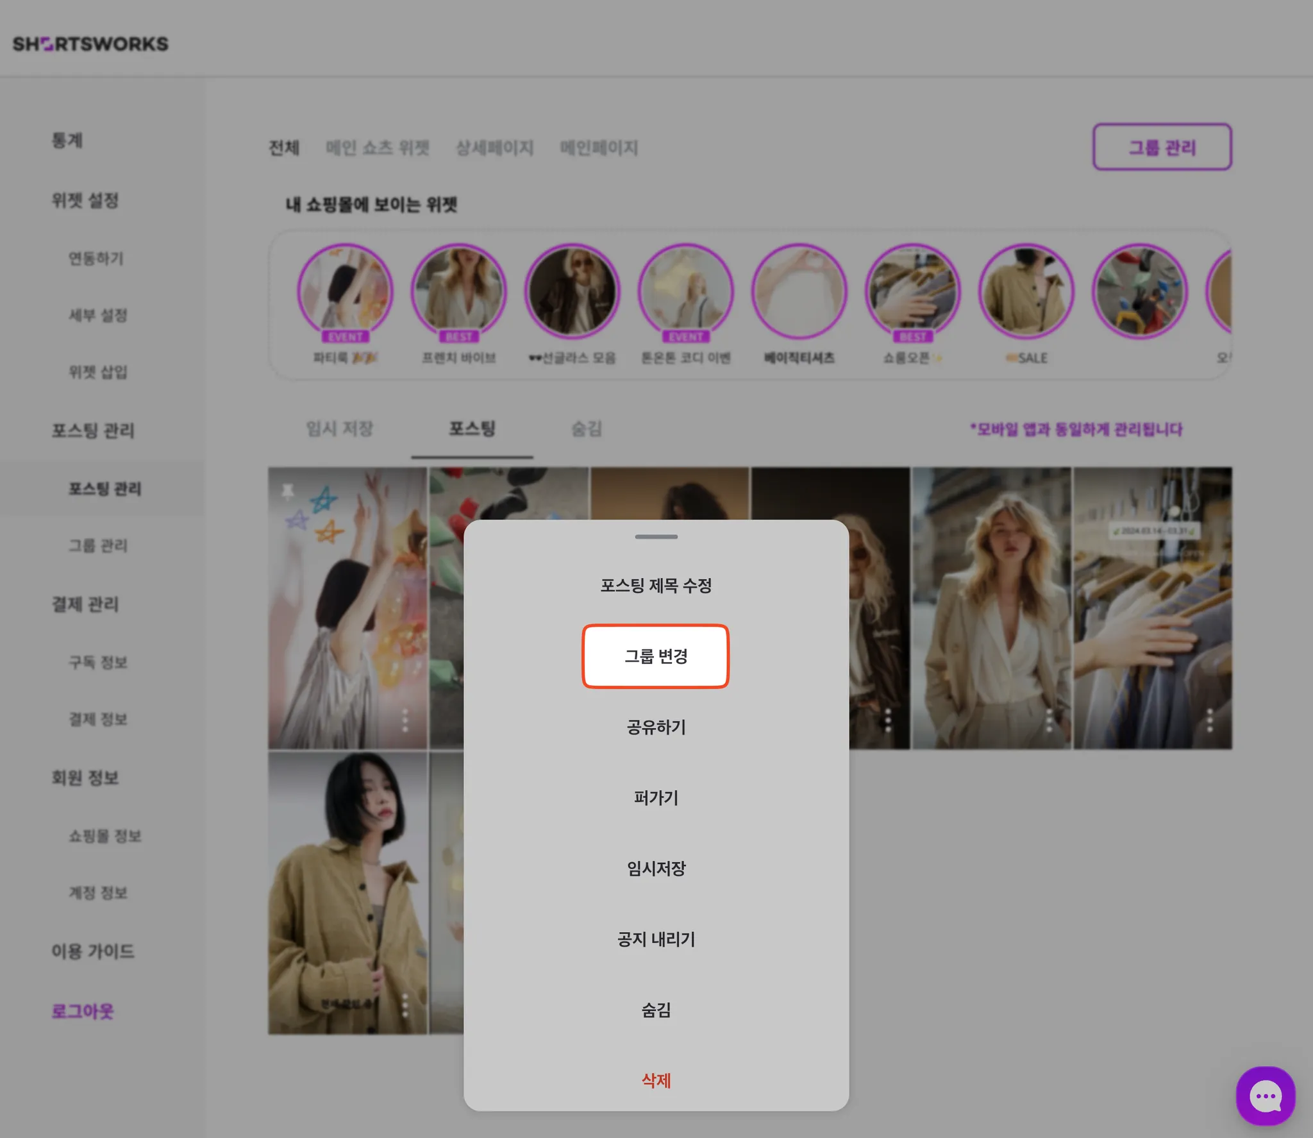
Task: Click the 로그아웃 link in sidebar
Action: [x=83, y=1012]
